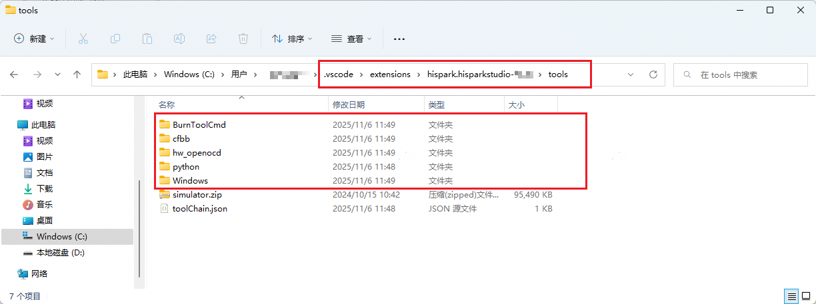Click the Paste clipboard icon
Viewport: 816px width, 304px height.
tap(147, 39)
